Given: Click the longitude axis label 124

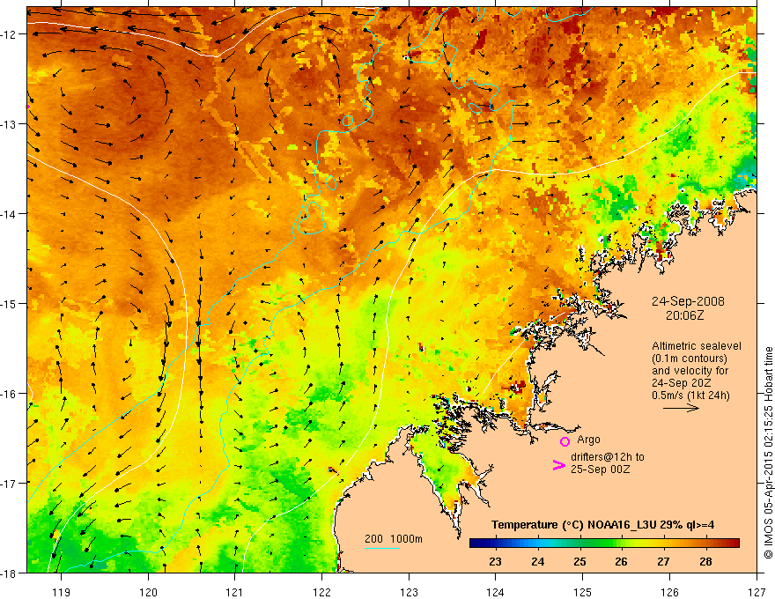Looking at the screenshot, I should click(x=496, y=592).
